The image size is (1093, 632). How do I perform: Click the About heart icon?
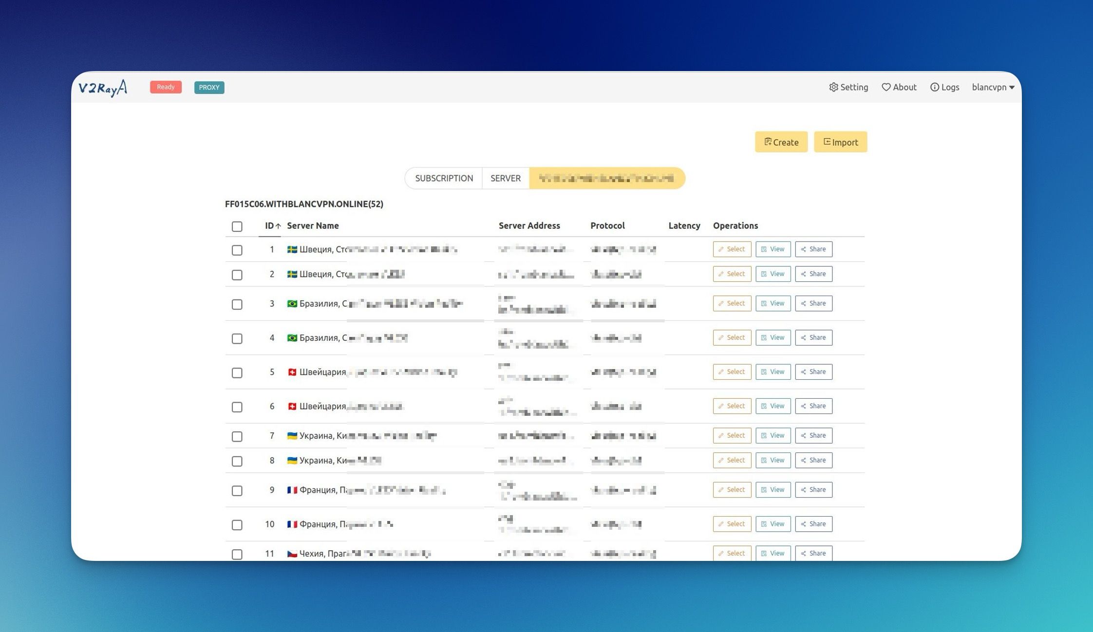tap(886, 87)
